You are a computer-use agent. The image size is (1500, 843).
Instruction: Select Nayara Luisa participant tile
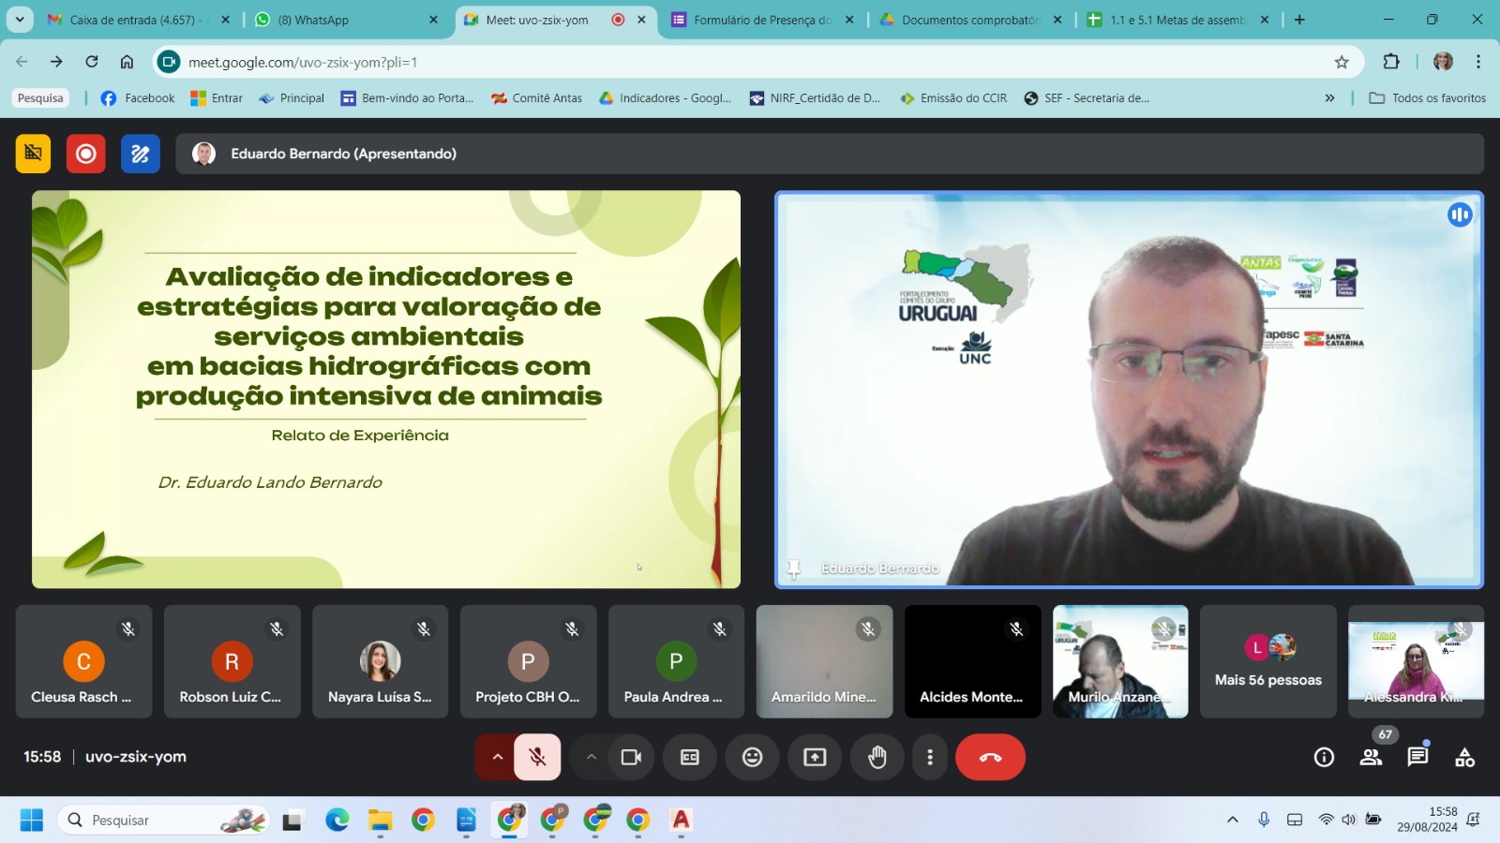click(x=380, y=661)
